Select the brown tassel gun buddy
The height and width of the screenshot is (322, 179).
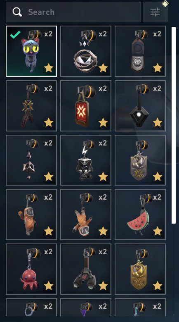point(31,106)
